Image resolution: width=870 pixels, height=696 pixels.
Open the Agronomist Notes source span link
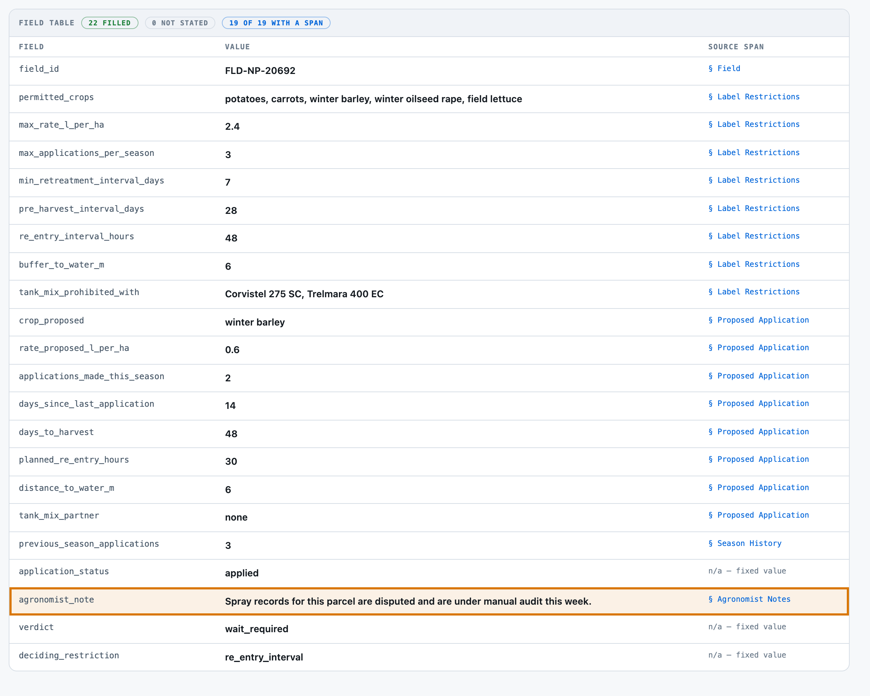749,599
